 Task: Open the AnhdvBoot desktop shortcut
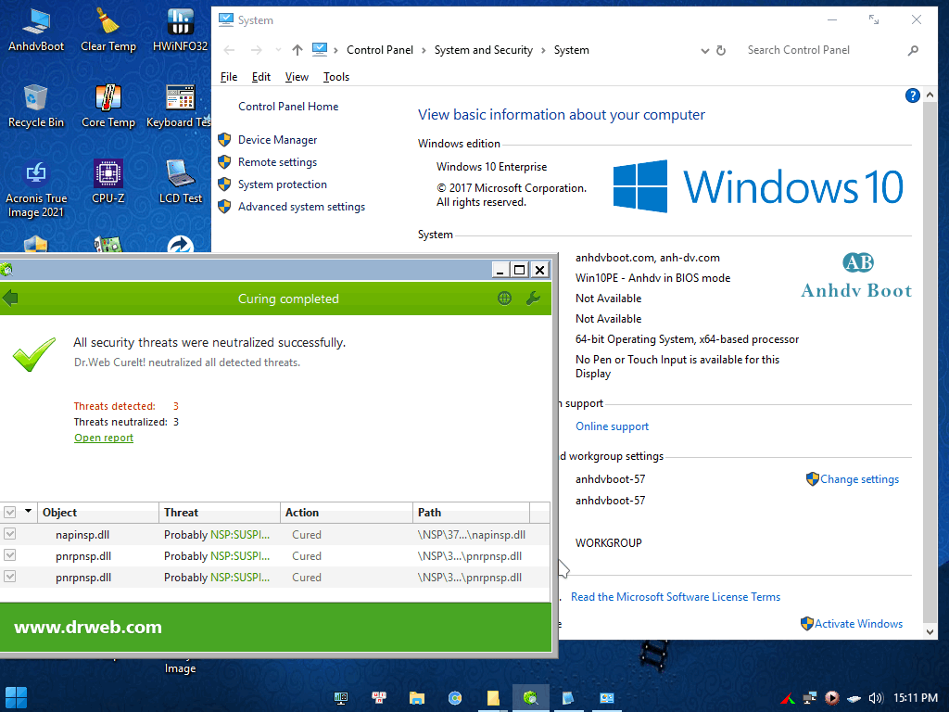[36, 31]
